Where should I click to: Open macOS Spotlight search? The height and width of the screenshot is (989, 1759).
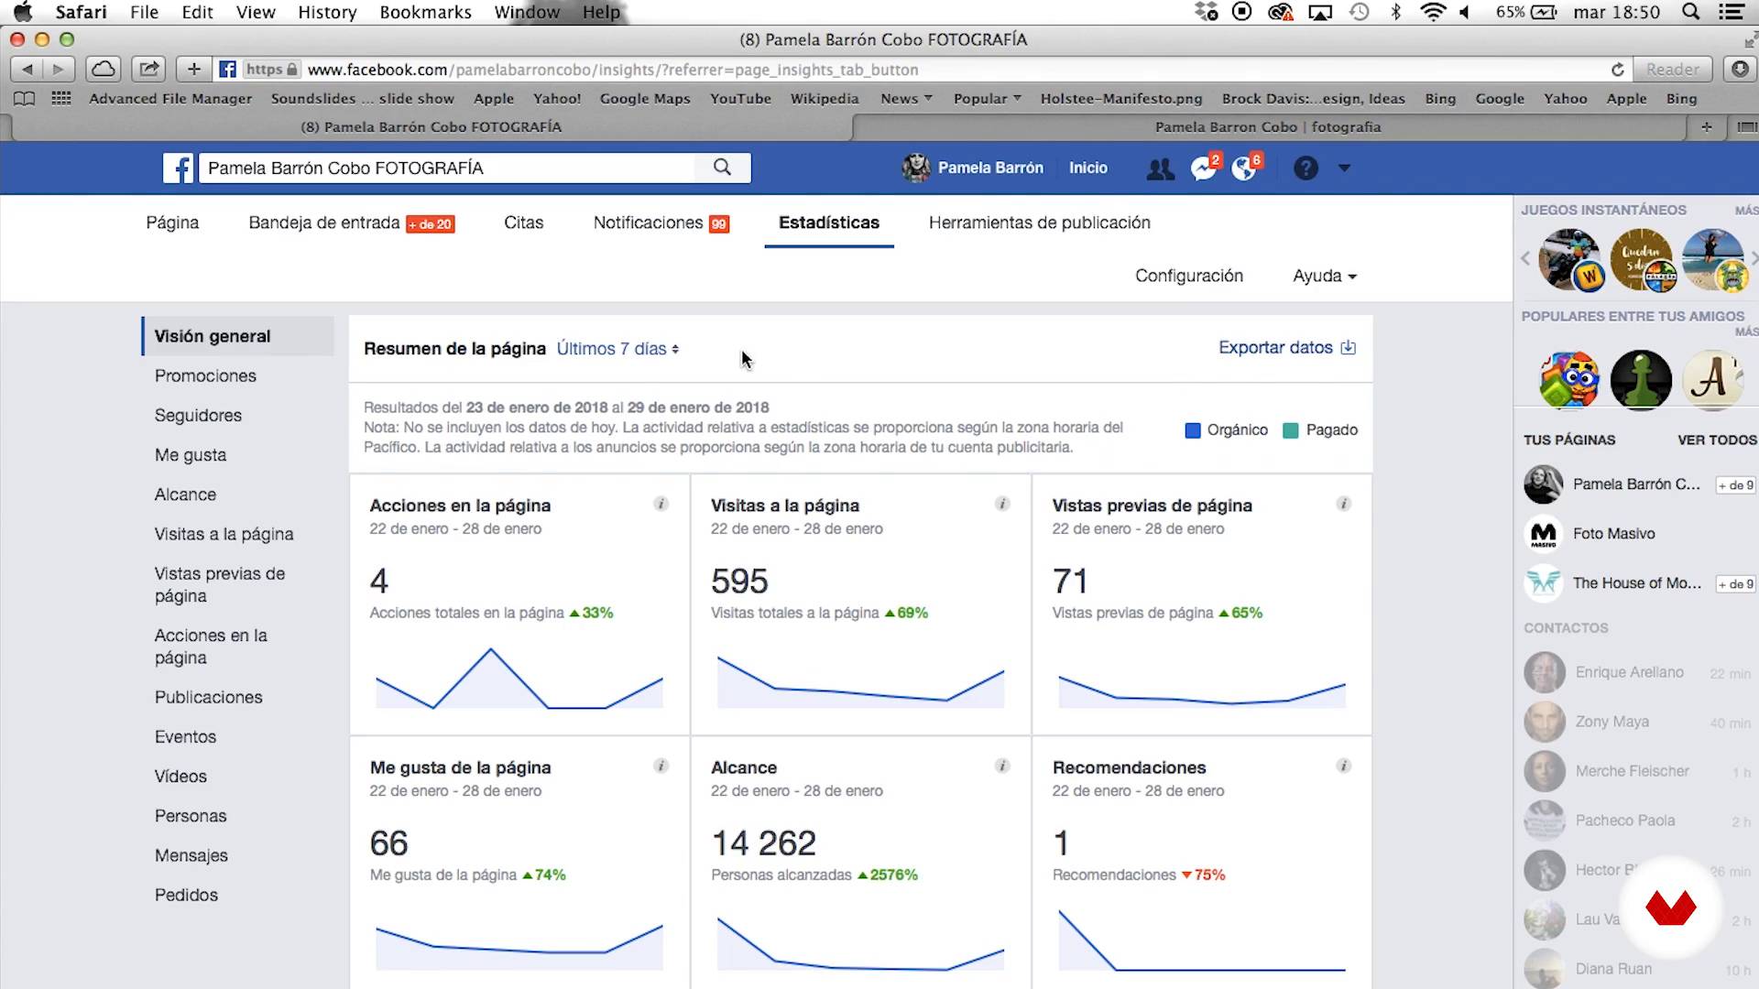click(x=1691, y=12)
